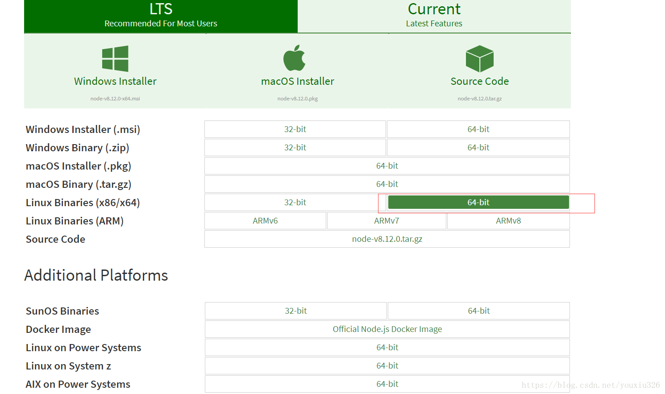Download Linux ARMv7 binary
The image size is (665, 394).
click(387, 221)
